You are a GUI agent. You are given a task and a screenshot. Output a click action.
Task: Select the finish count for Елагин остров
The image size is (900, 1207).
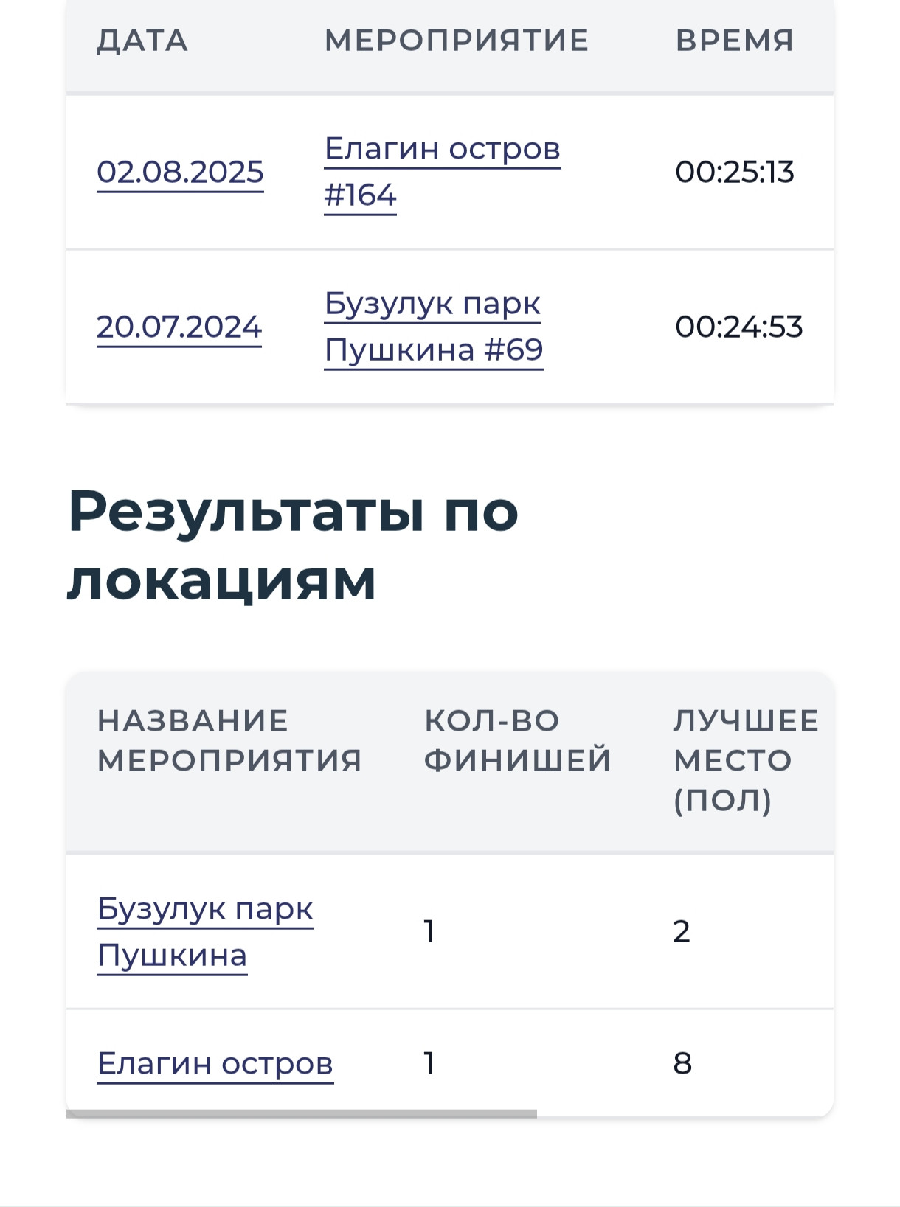(x=429, y=1063)
